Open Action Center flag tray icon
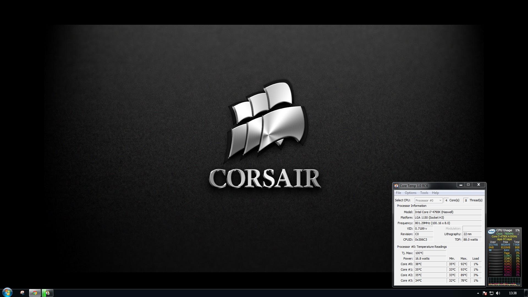 coord(485,293)
